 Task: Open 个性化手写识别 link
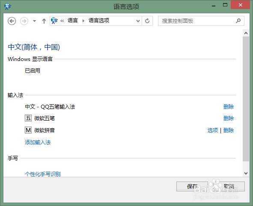[43, 174]
